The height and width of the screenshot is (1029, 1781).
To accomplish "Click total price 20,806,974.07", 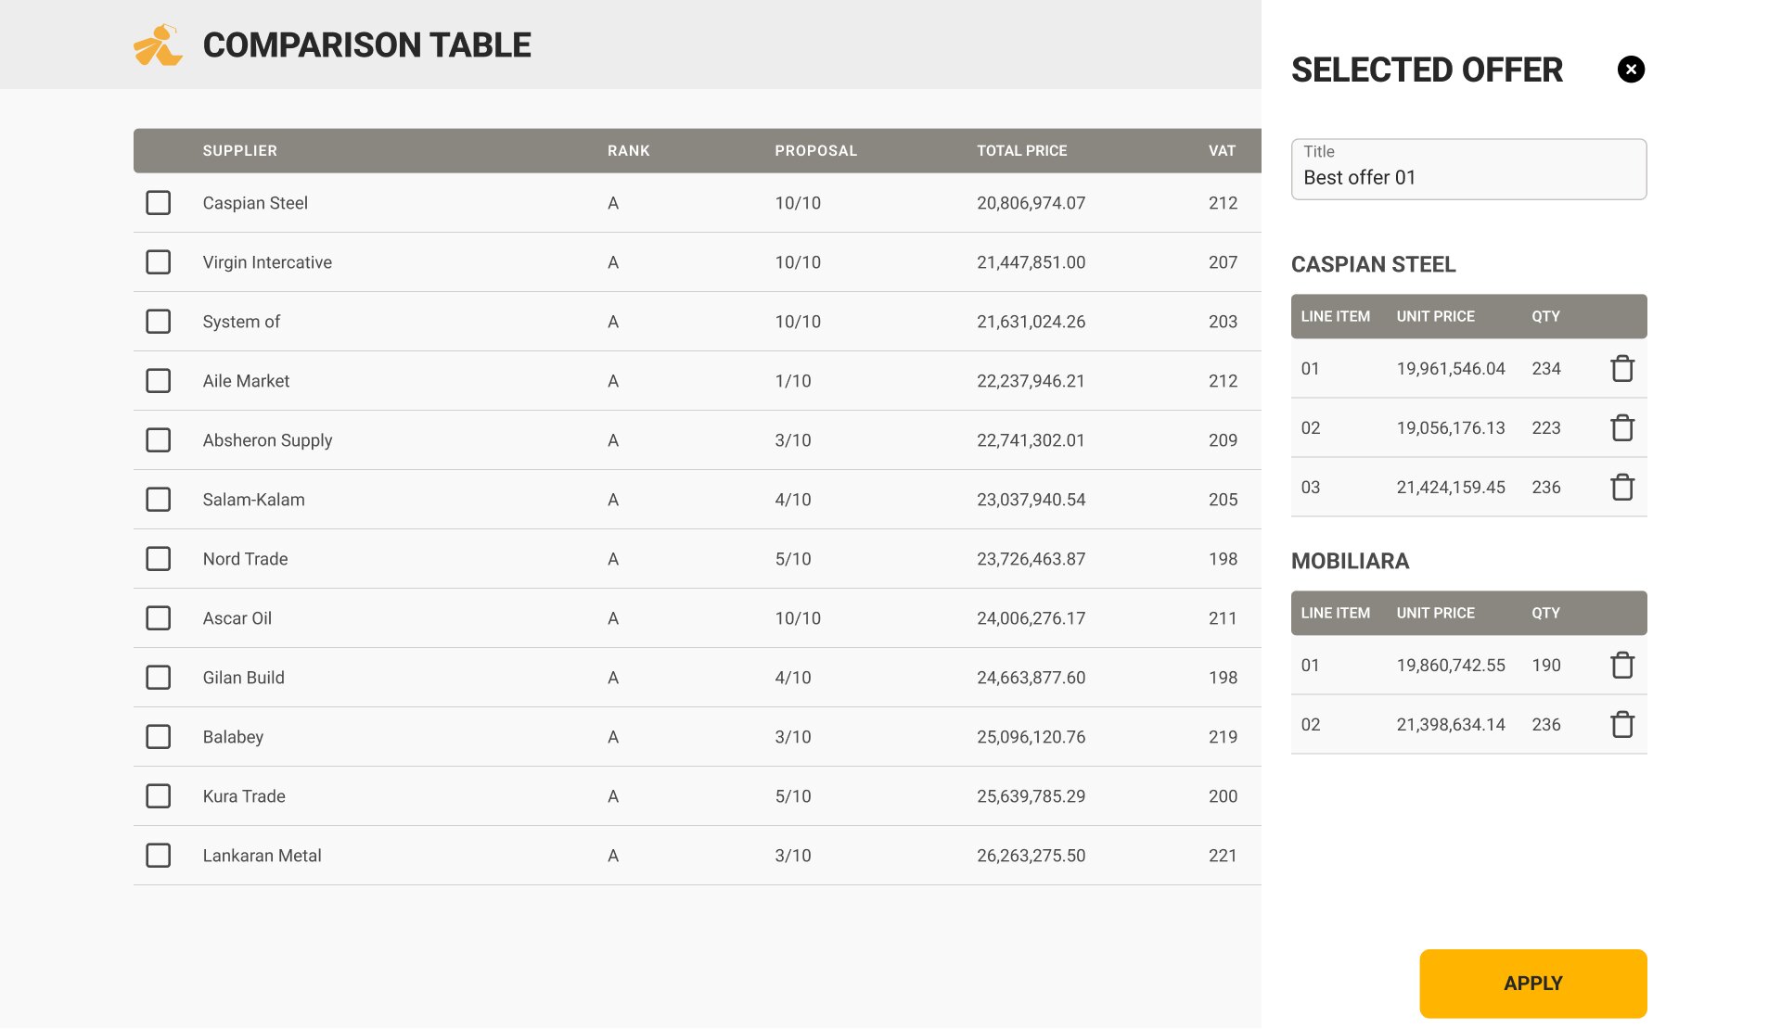I will [x=1031, y=203].
